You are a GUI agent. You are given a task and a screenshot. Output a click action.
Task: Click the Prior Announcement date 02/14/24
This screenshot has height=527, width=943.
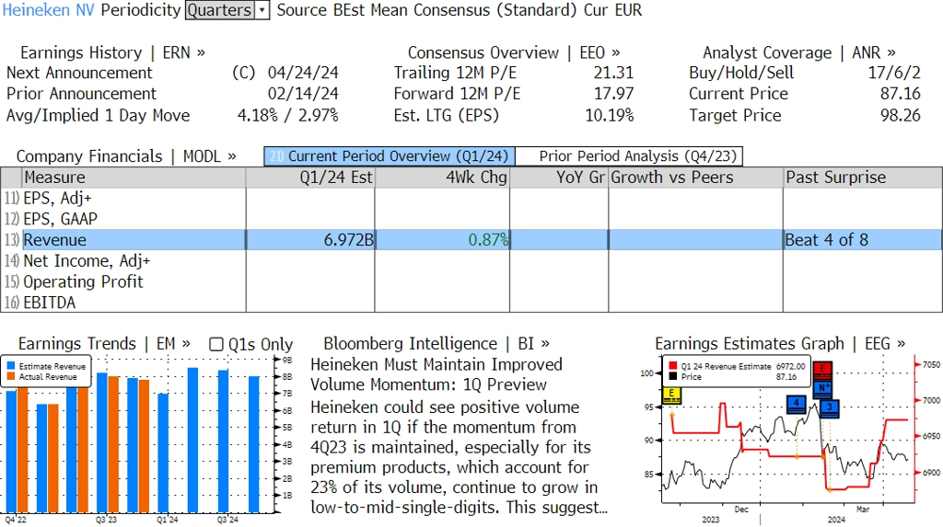pyautogui.click(x=302, y=94)
